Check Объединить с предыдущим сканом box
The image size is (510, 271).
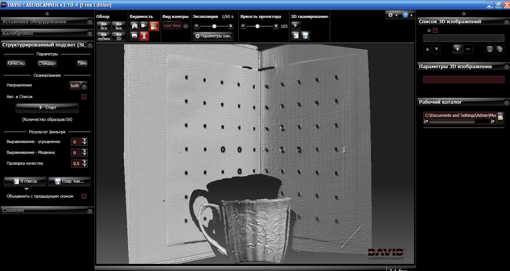[84, 196]
